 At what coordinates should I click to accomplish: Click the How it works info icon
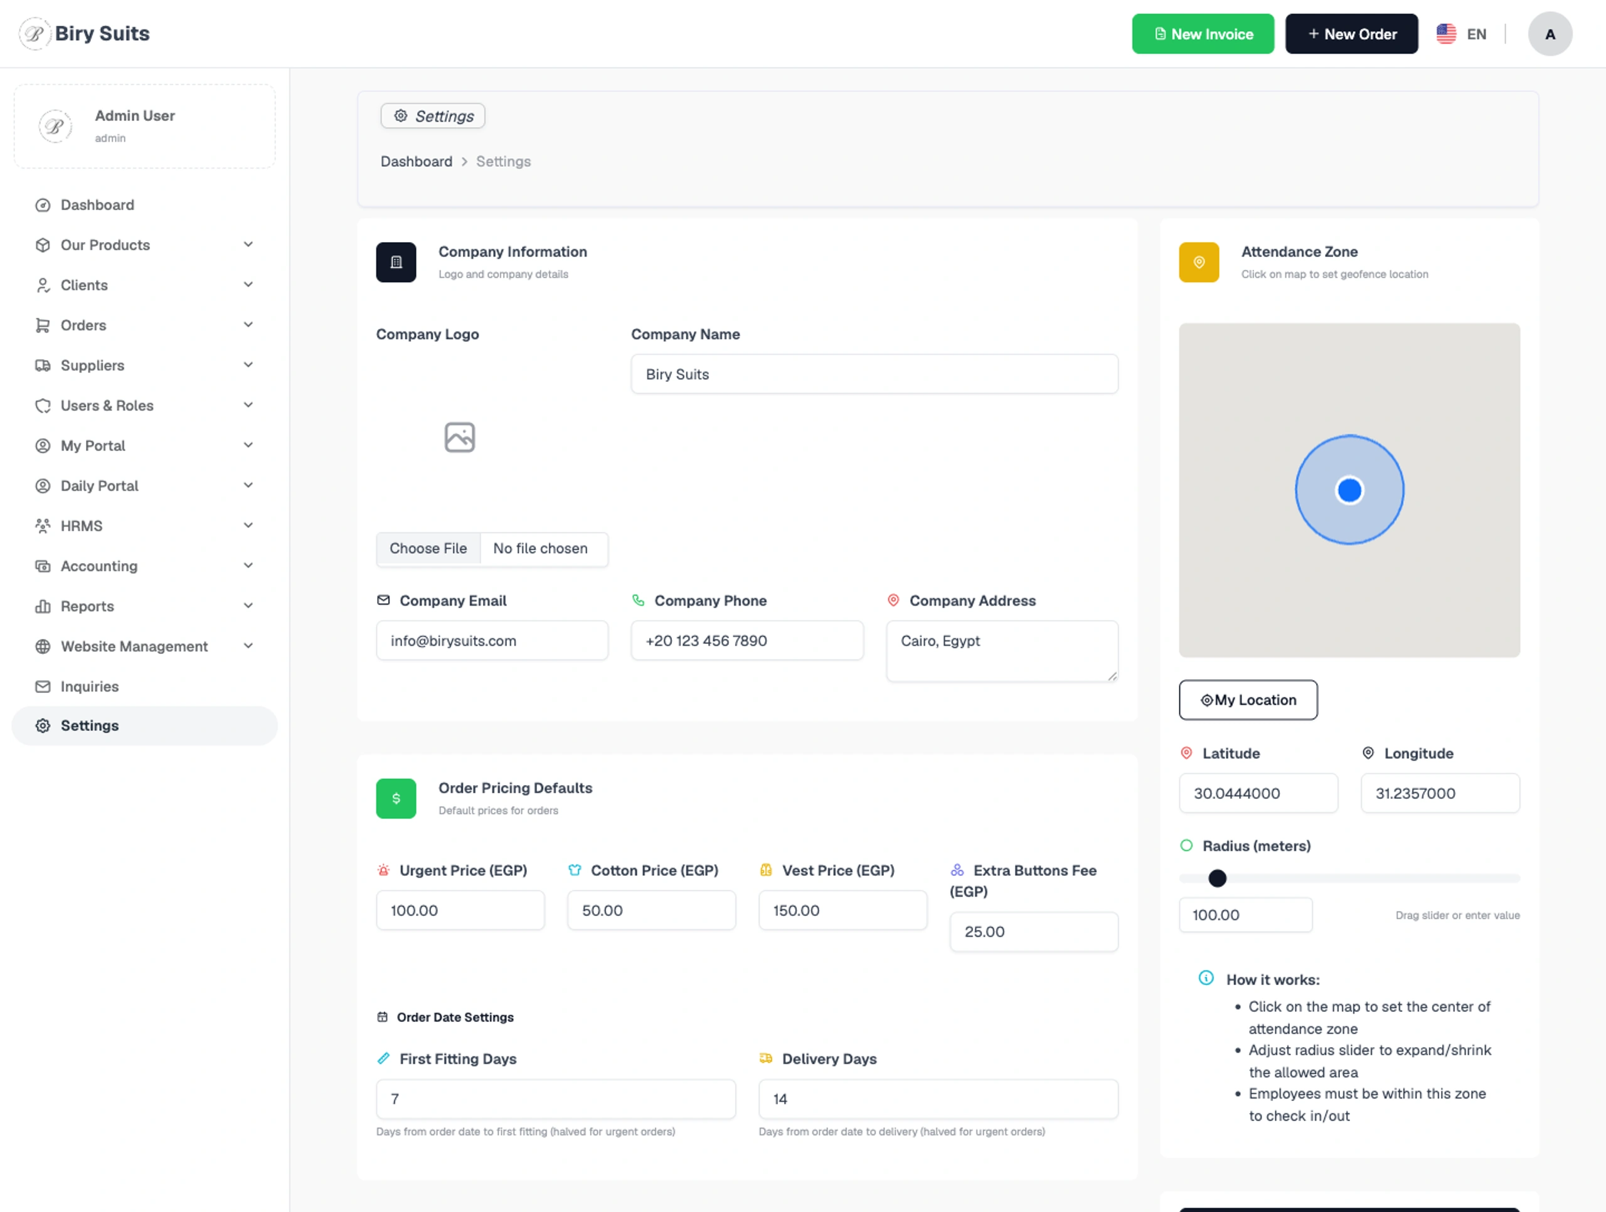[1206, 978]
